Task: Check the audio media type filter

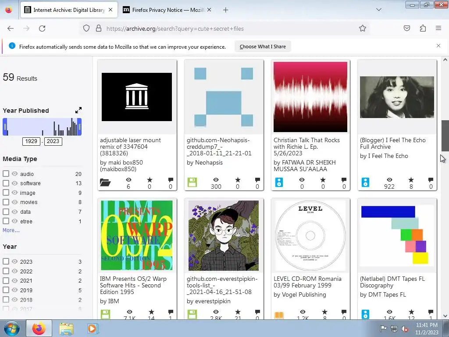Action: click(x=6, y=174)
